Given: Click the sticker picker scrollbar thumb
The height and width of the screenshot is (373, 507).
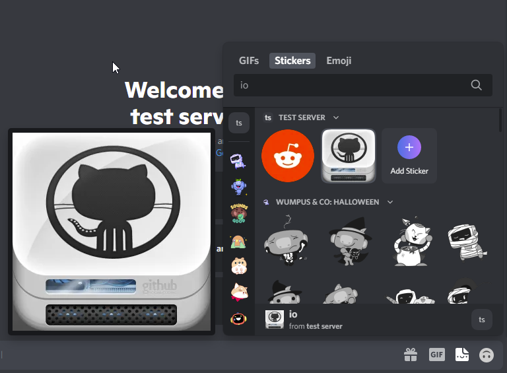Looking at the screenshot, I should point(500,120).
